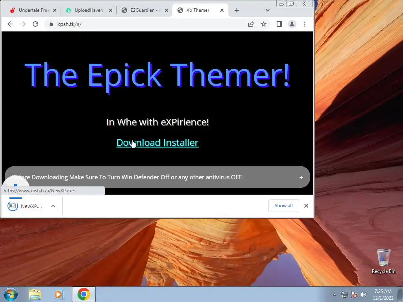Open Chrome three-dot menu
Screen dimensions: 403x302
point(305,24)
